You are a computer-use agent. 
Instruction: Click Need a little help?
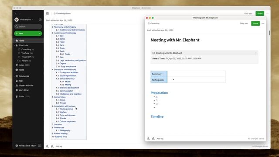(27, 146)
